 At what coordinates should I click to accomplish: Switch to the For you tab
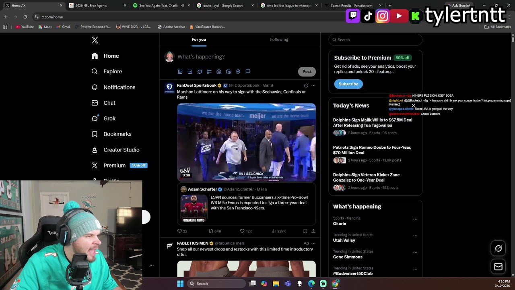pyautogui.click(x=199, y=39)
